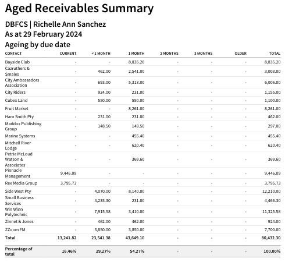Click the 54.27% percentage cell
Viewport: 285px width, 262px height.
tap(137, 251)
